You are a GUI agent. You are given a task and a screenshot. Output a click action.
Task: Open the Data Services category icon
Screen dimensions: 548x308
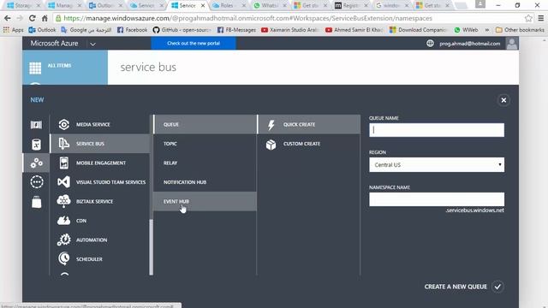pos(36,144)
